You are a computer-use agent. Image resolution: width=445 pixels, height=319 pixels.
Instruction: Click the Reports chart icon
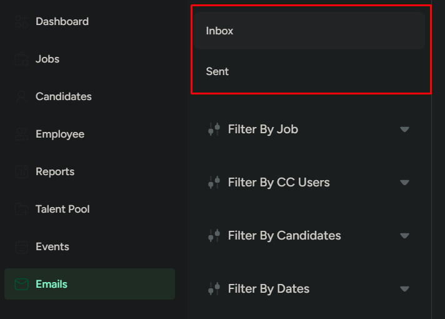[x=22, y=171]
